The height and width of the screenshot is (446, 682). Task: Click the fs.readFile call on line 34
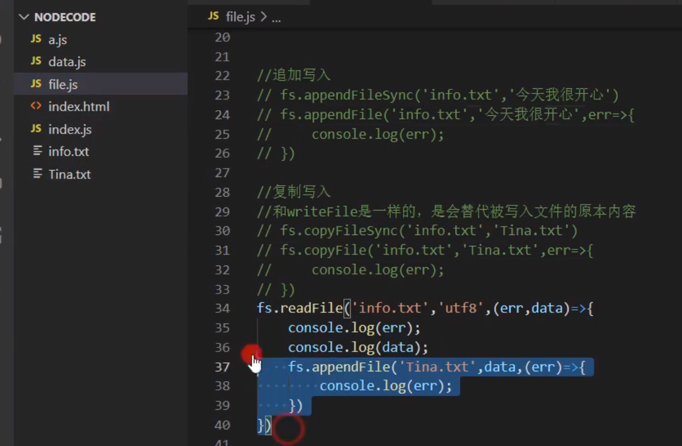click(425, 308)
